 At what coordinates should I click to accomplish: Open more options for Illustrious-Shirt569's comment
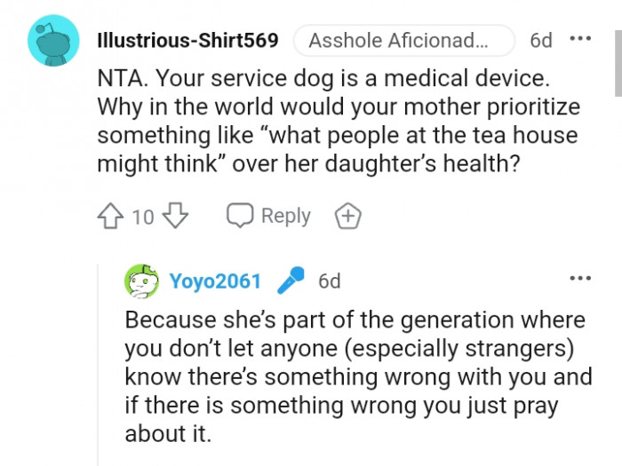pyautogui.click(x=579, y=40)
